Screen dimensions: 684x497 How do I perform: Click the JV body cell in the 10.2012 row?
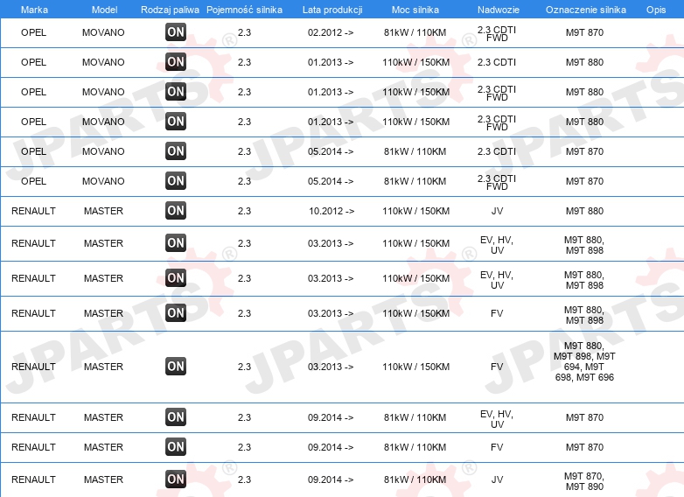pos(498,211)
